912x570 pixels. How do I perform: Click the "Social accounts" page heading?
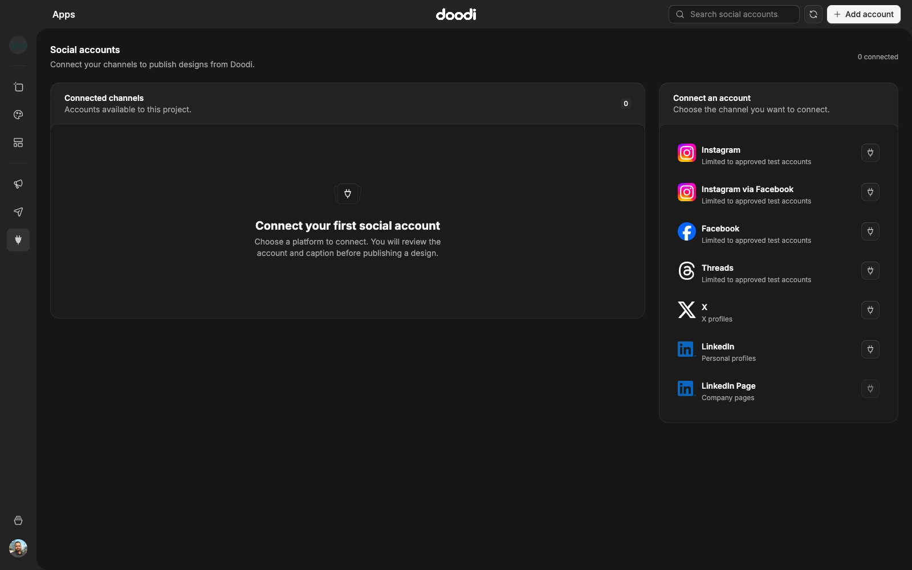tap(85, 50)
